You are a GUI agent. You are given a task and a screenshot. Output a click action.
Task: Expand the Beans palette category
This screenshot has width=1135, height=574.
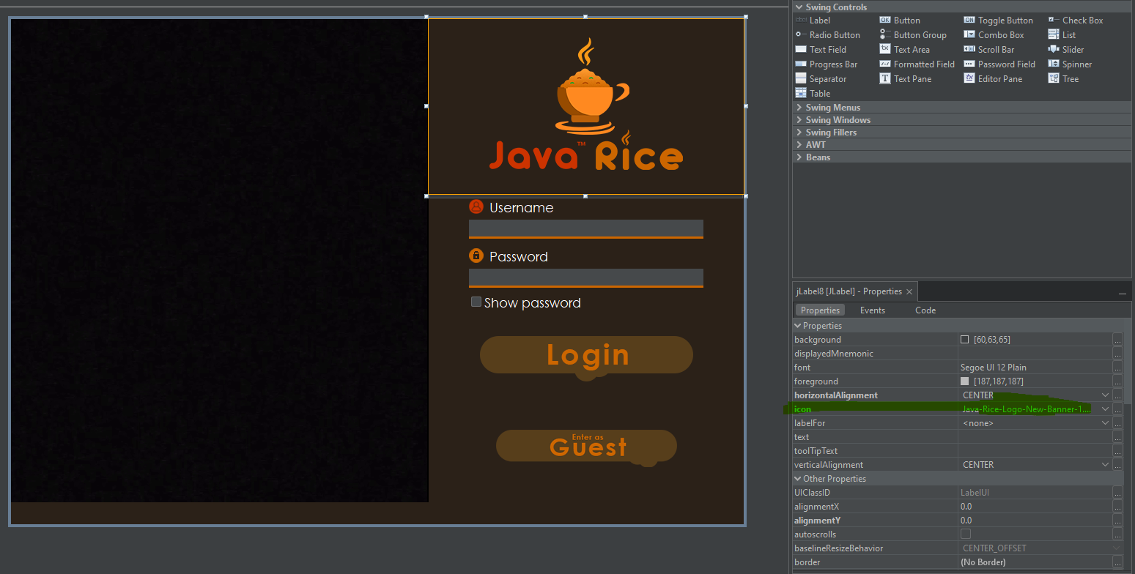(799, 157)
